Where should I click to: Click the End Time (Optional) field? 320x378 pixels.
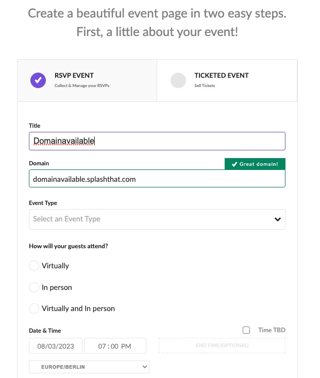point(222,346)
